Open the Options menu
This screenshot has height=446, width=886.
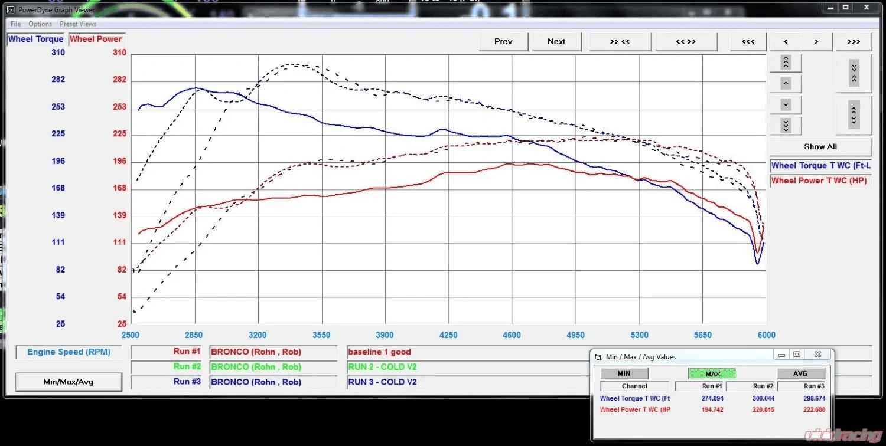[x=40, y=24]
